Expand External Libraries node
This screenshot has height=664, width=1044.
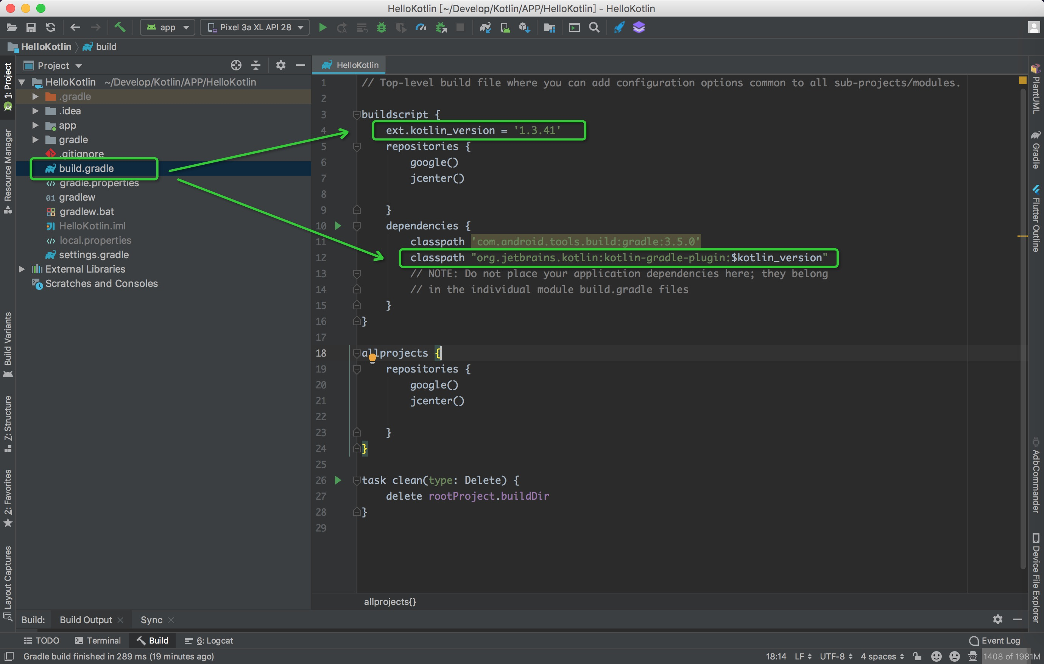(22, 269)
